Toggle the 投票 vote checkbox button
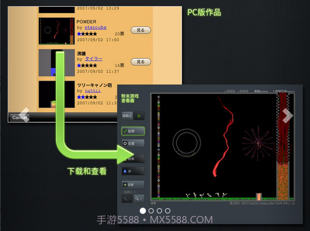The height and width of the screenshot is (231, 310). point(133,131)
